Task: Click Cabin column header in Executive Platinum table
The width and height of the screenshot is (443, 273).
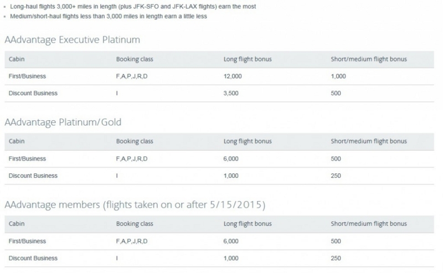Action: (17, 59)
